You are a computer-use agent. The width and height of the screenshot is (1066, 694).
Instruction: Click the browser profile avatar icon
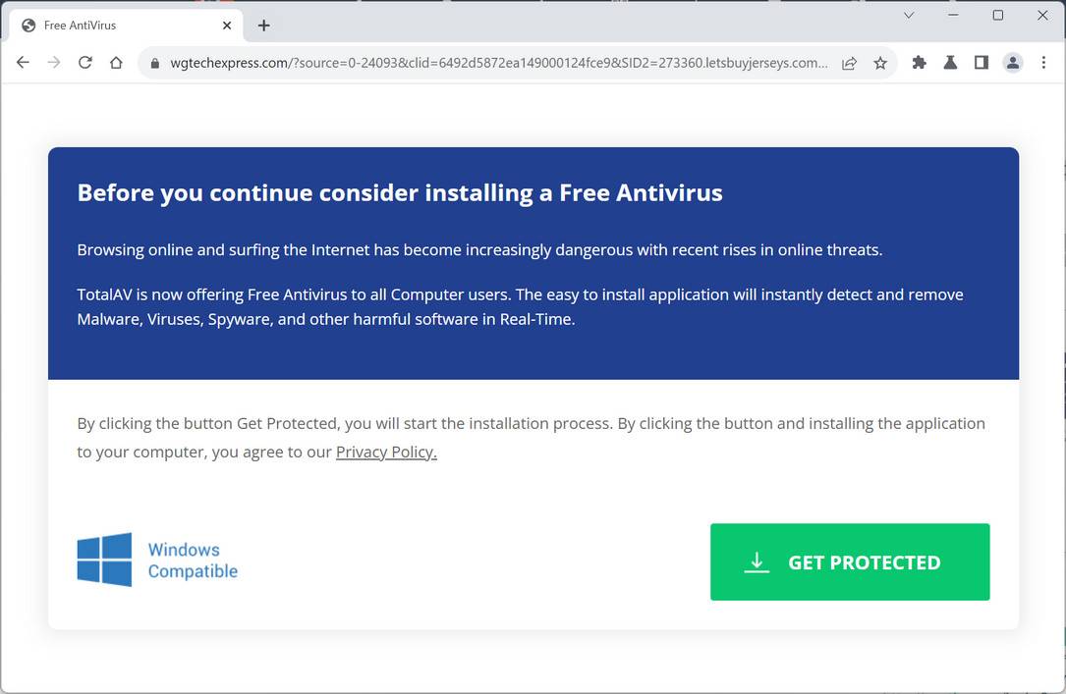click(x=1013, y=62)
